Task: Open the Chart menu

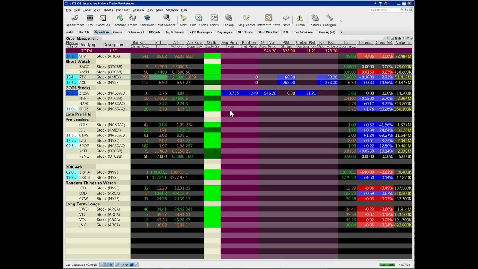Action: [159, 10]
